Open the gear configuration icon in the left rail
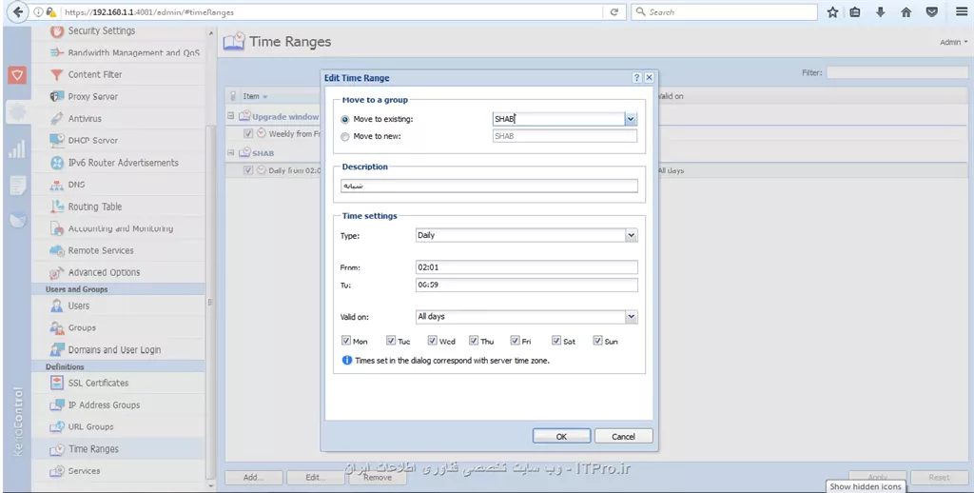Viewport: 974px width, 493px height. [x=17, y=112]
